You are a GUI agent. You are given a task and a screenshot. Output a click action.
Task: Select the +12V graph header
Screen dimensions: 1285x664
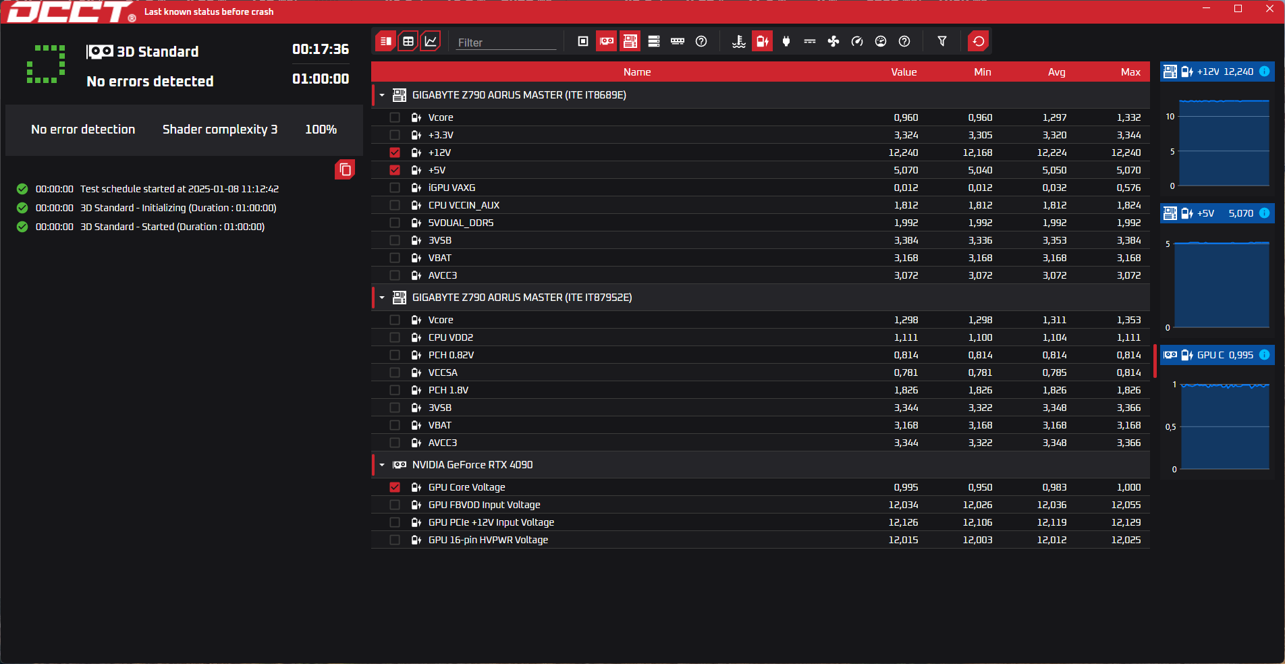click(1217, 72)
